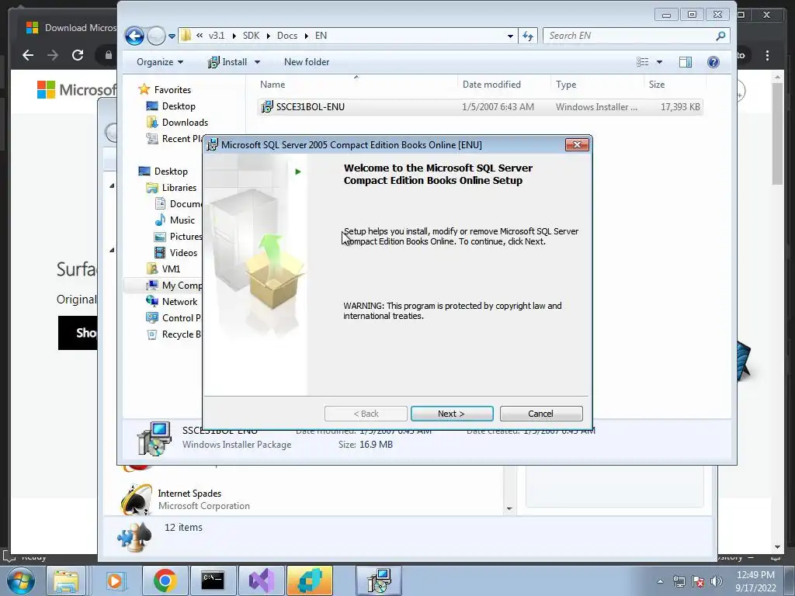Open Visual Studio from the taskbar
The width and height of the screenshot is (795, 596).
tap(261, 580)
